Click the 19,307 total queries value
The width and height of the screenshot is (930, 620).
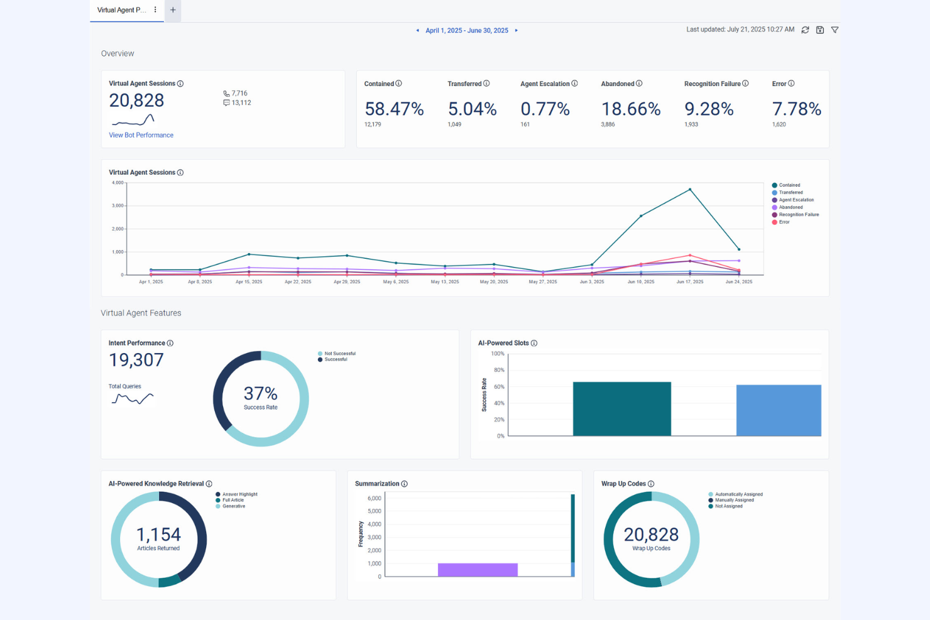tap(136, 360)
